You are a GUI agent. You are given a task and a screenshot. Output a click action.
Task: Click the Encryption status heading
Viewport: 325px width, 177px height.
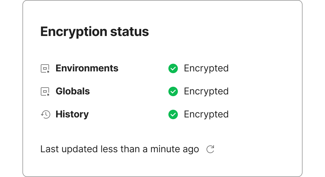click(x=95, y=31)
